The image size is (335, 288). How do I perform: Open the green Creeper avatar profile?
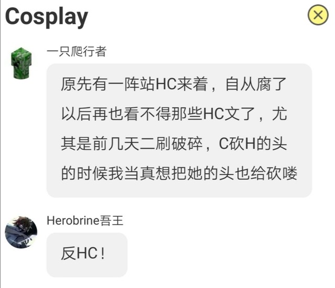pyautogui.click(x=21, y=63)
